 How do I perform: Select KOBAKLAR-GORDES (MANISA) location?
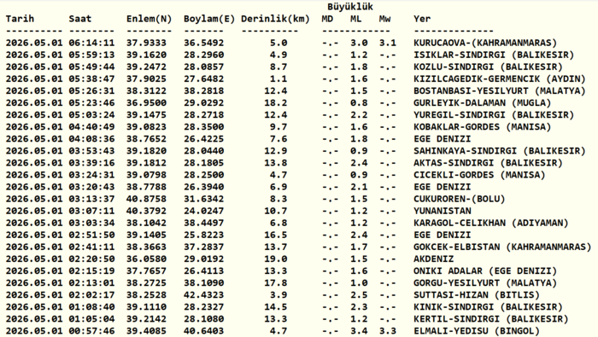click(483, 127)
